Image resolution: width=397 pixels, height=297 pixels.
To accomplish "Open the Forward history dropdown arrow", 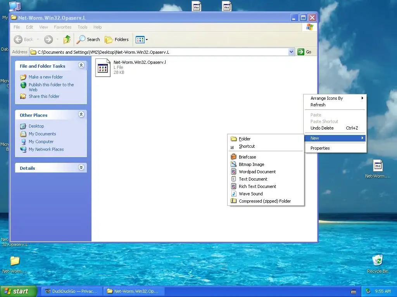I will (57, 39).
